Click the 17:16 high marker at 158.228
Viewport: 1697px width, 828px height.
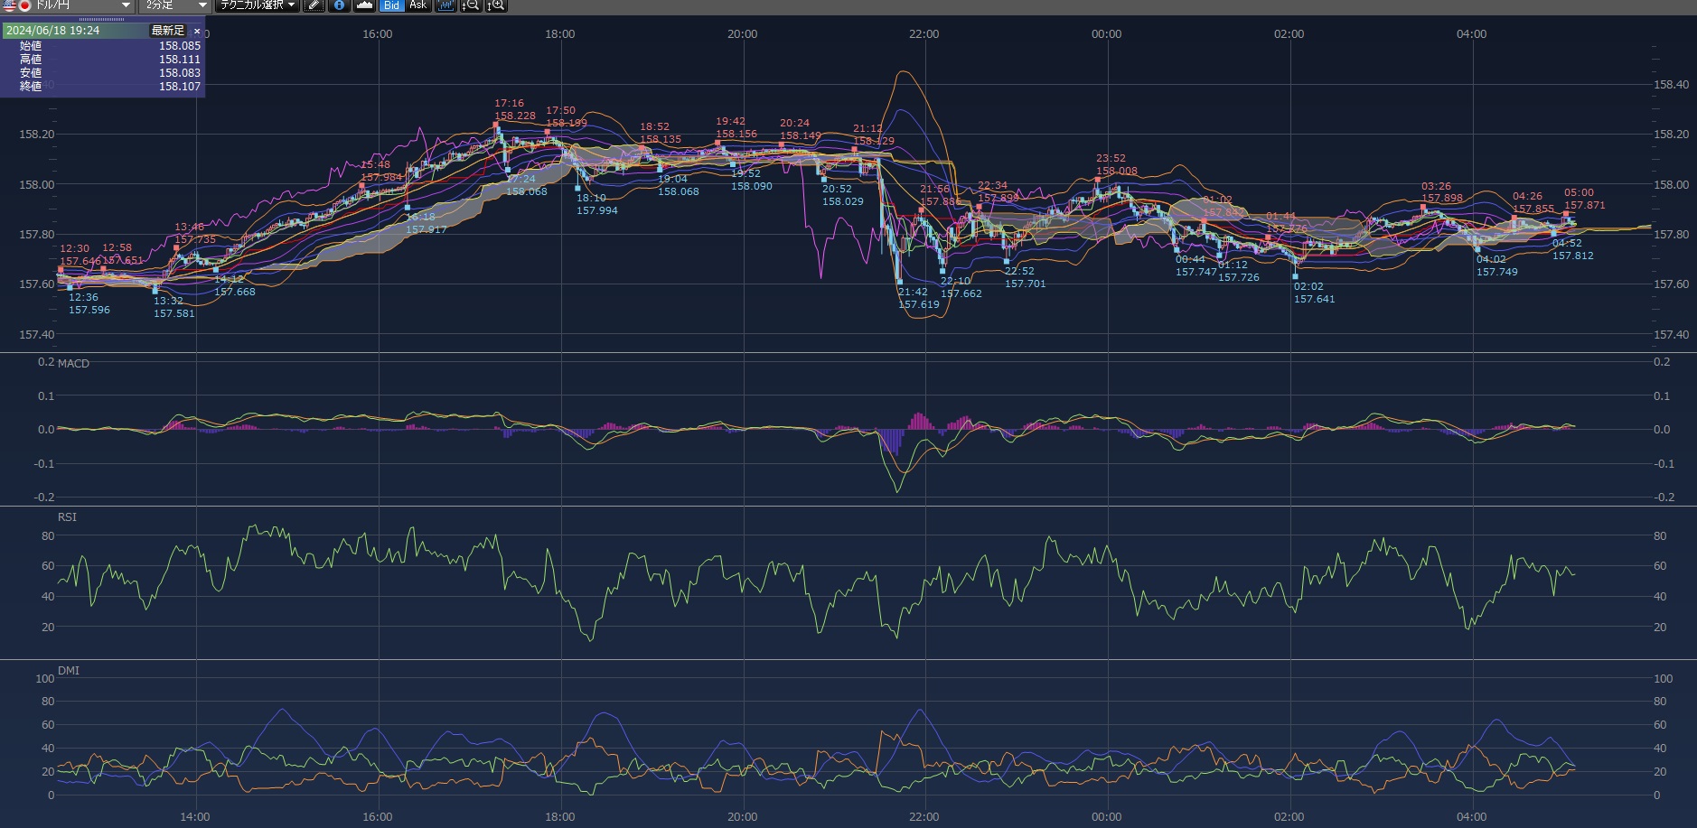497,124
